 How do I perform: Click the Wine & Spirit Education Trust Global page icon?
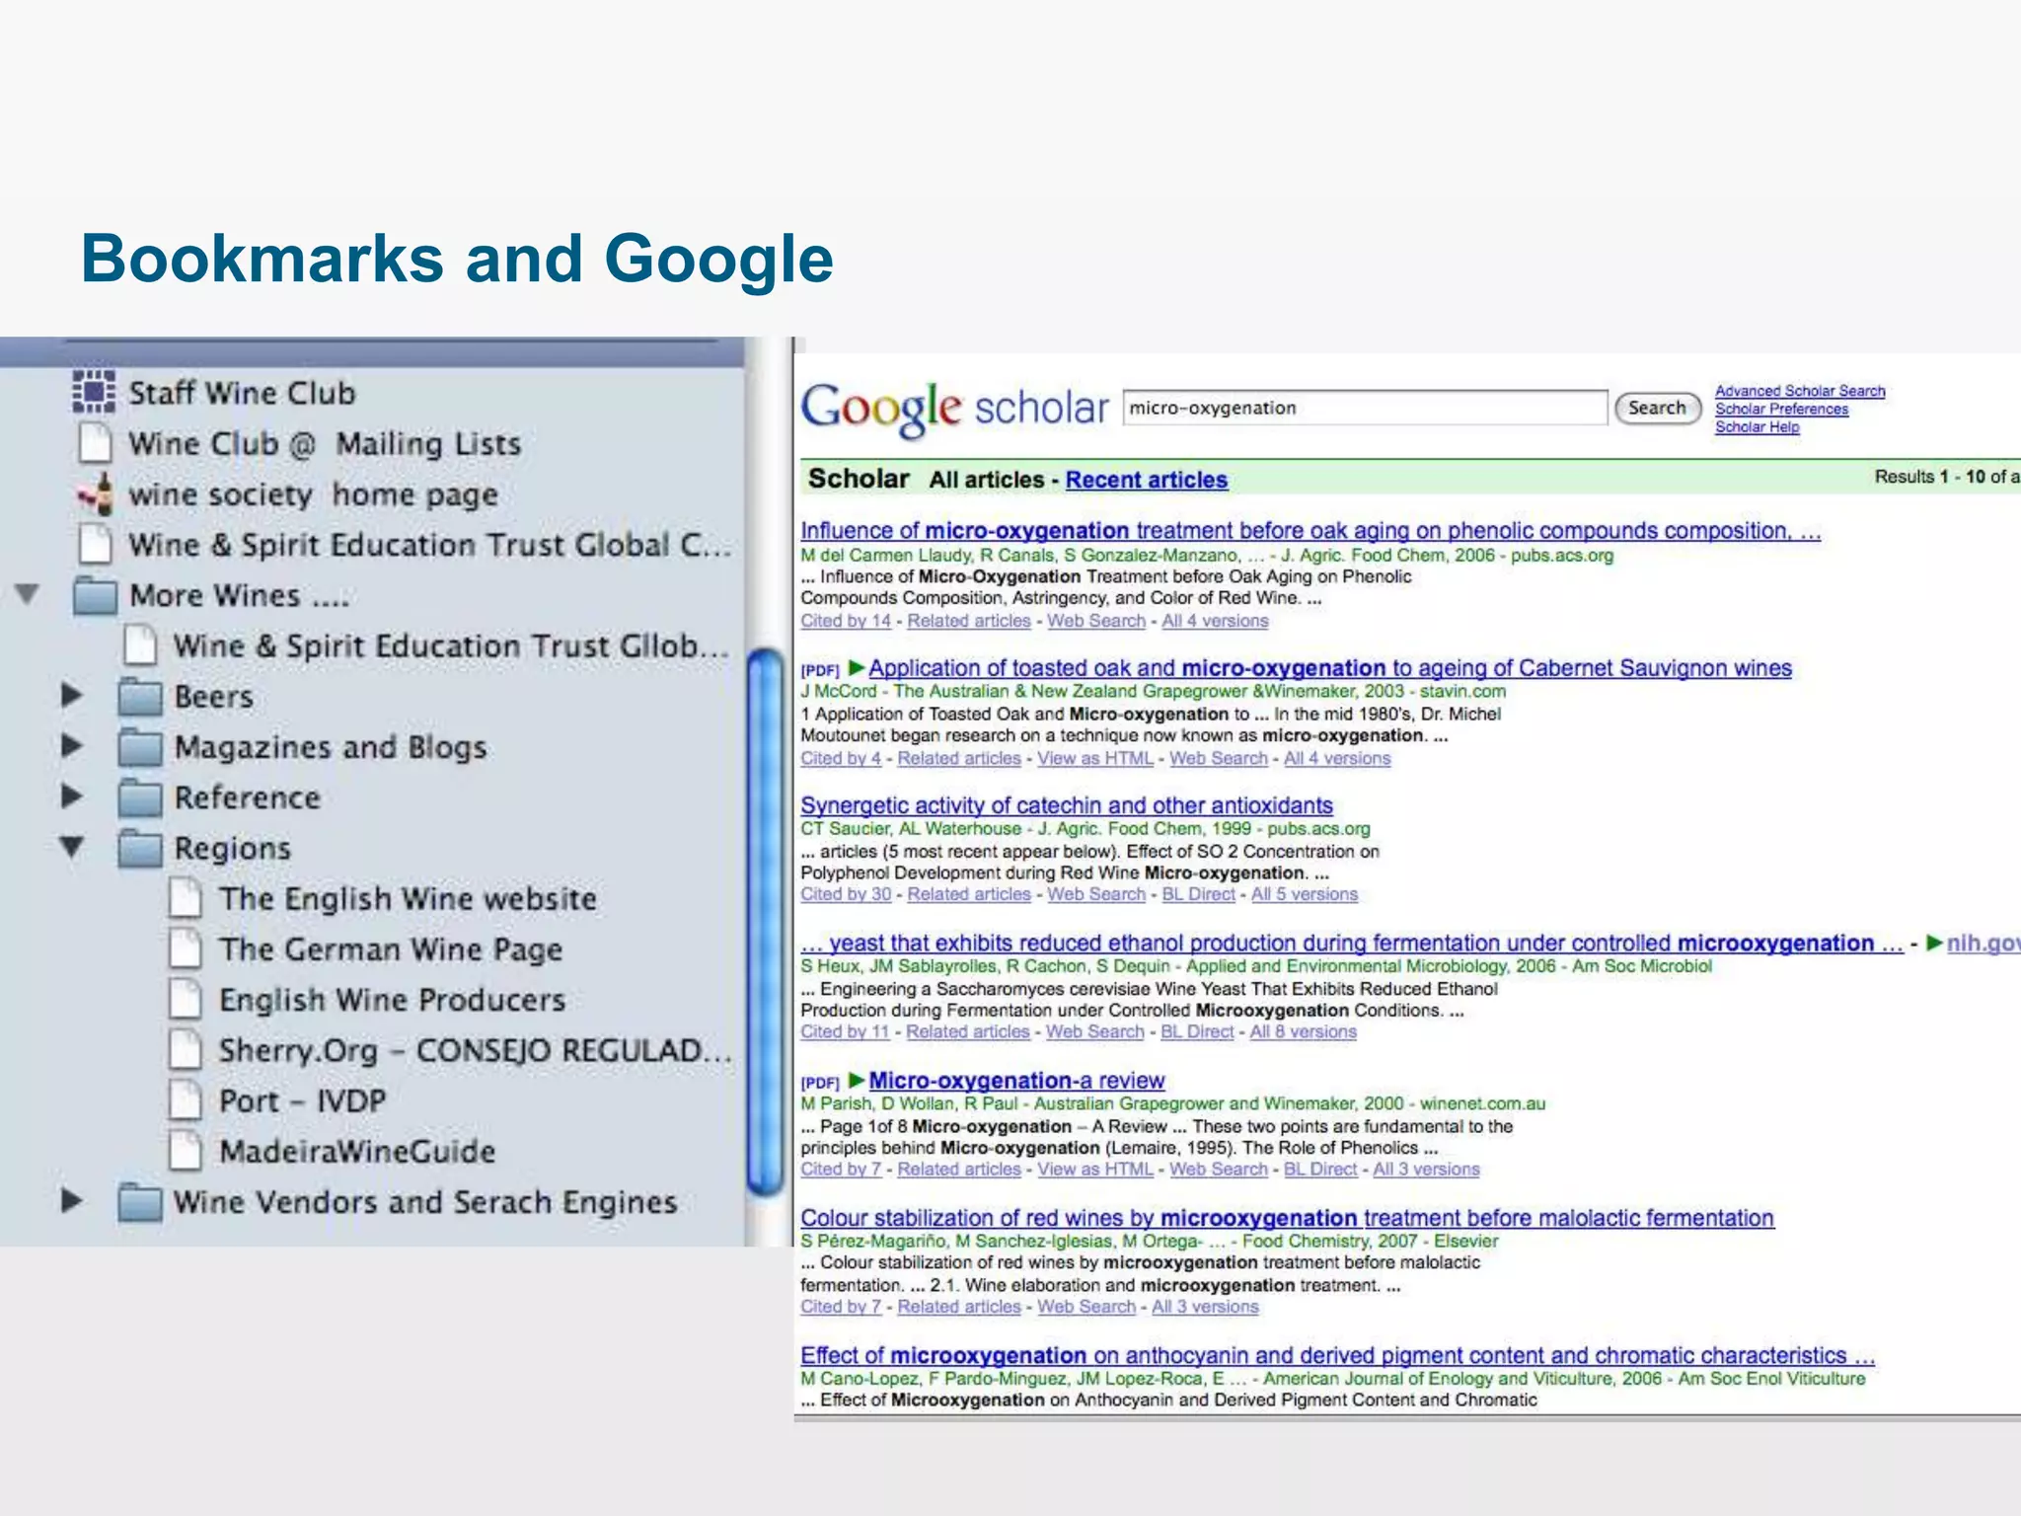(x=95, y=544)
